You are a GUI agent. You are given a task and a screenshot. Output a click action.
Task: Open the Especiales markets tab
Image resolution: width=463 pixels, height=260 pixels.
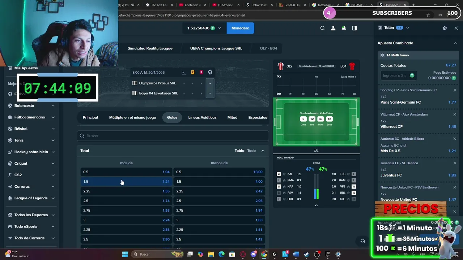click(x=258, y=117)
